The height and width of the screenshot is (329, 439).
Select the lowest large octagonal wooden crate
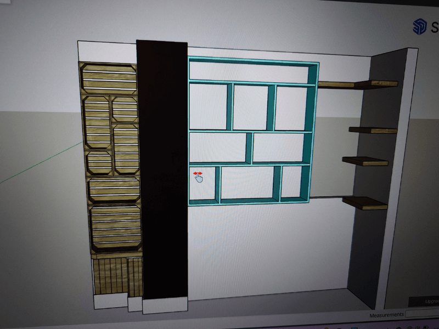point(116,228)
